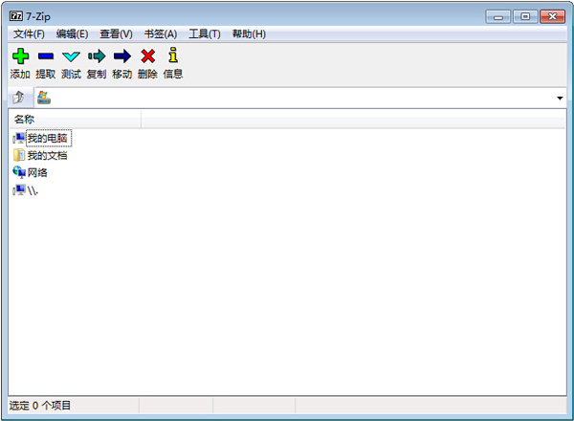
Task: Open the 编辑(E) menu
Action: tap(72, 34)
